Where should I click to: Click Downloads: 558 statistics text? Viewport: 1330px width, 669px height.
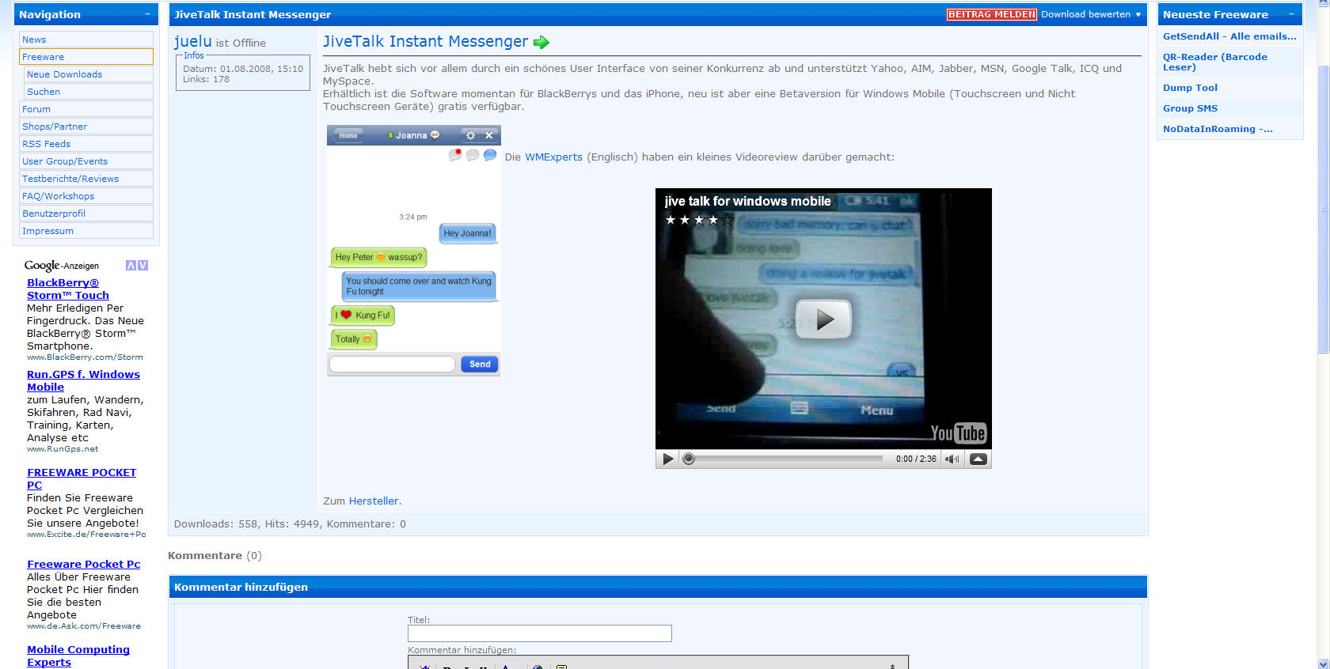click(215, 524)
